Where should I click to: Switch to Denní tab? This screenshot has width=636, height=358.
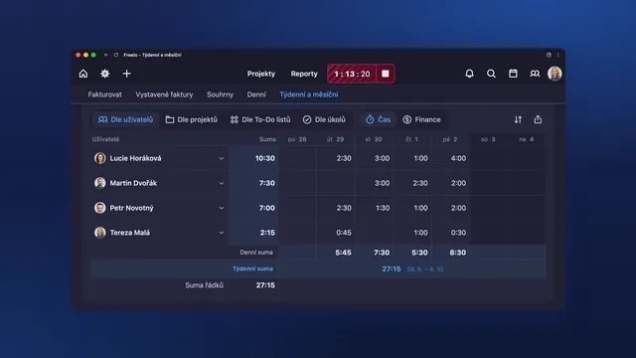[x=256, y=94]
